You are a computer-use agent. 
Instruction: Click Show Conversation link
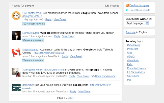[105, 76]
